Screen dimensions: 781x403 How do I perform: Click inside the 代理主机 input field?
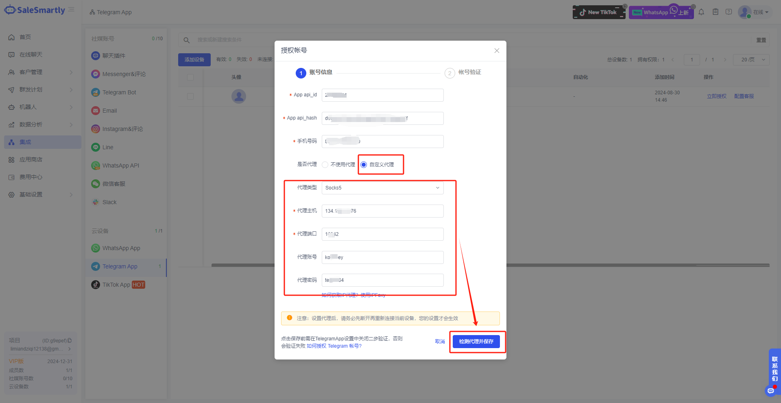382,211
